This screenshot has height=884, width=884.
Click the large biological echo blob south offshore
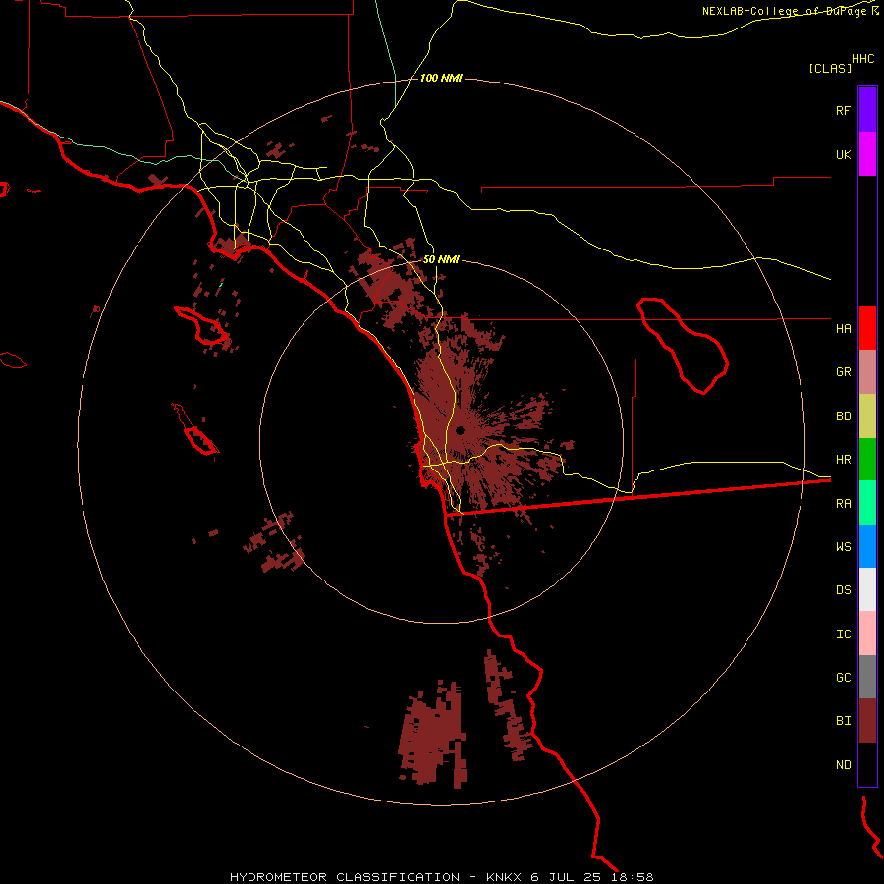pos(433,733)
